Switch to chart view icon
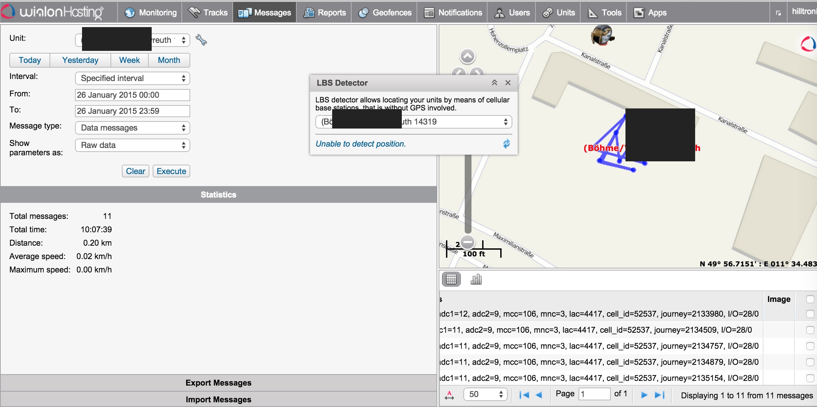817x407 pixels. [476, 279]
